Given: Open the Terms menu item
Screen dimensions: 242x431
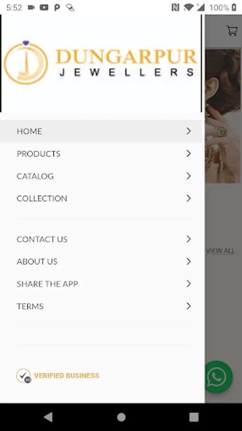Looking at the screenshot, I should pyautogui.click(x=101, y=306).
